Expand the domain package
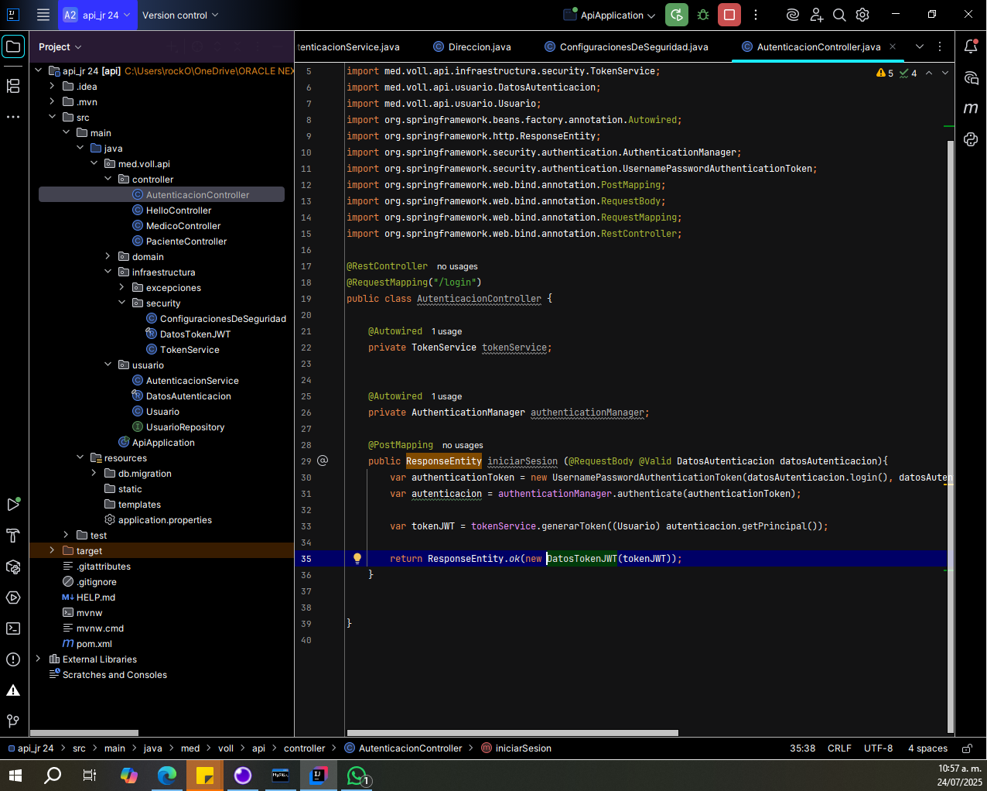This screenshot has height=791, width=987. 108,256
